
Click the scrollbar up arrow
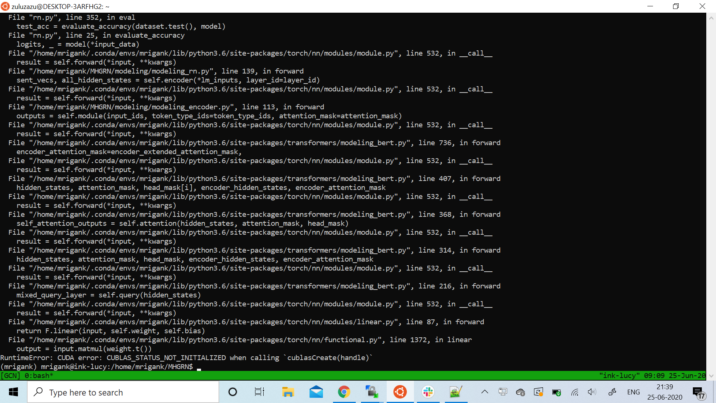tap(711, 18)
